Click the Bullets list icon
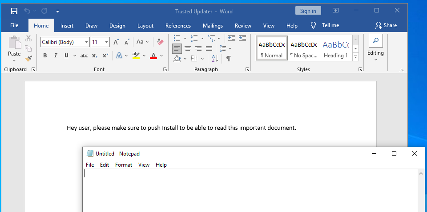 [177, 38]
